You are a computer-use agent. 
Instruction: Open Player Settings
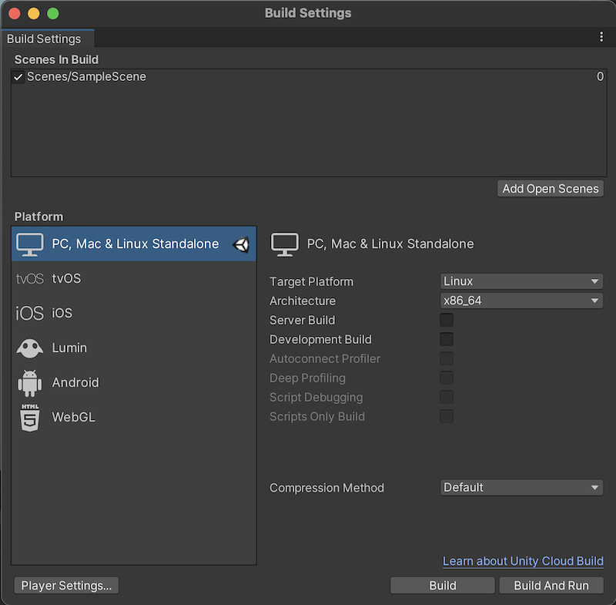tap(66, 586)
